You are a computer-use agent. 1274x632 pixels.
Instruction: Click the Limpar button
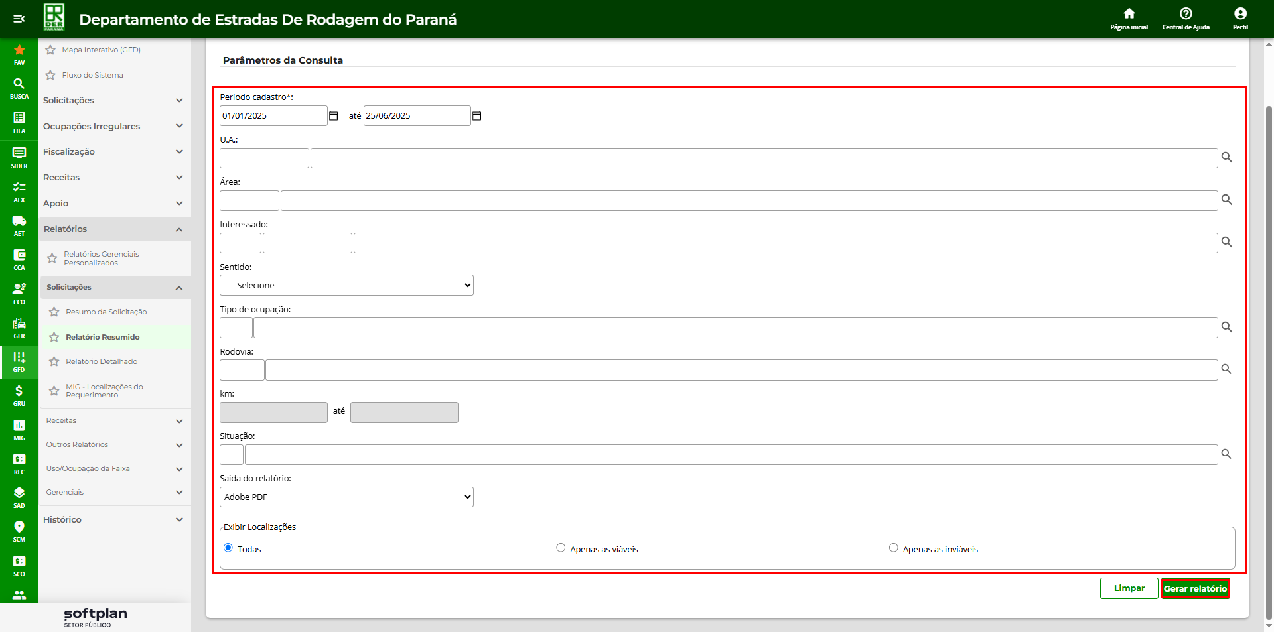click(x=1129, y=588)
